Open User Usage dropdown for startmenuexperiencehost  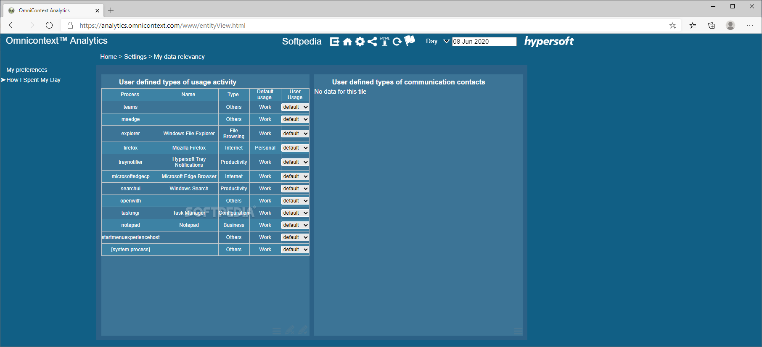pos(295,237)
